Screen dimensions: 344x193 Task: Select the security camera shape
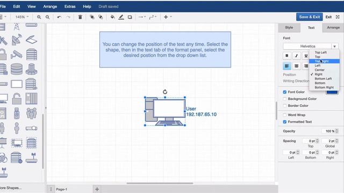click(17, 54)
